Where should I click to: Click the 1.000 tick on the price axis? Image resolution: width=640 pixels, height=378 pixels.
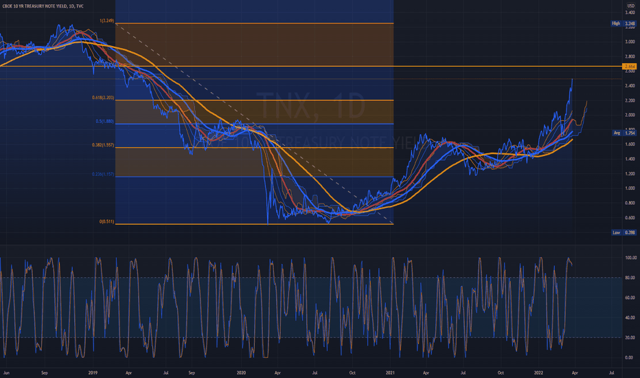click(630, 188)
